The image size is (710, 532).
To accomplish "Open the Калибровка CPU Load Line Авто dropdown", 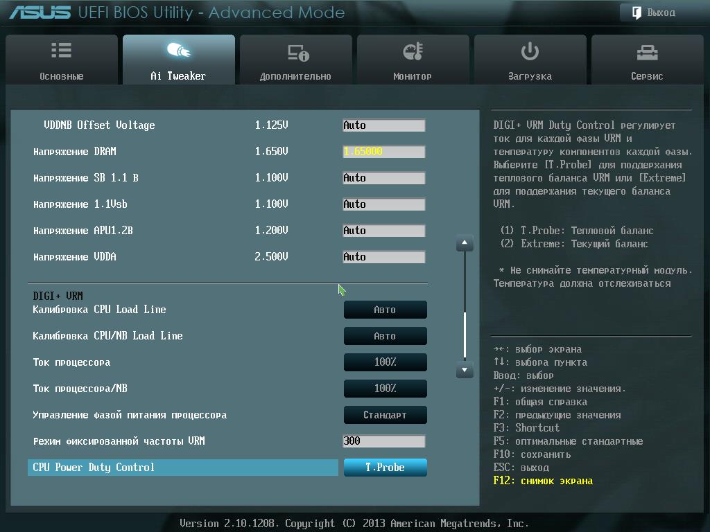I will (385, 310).
